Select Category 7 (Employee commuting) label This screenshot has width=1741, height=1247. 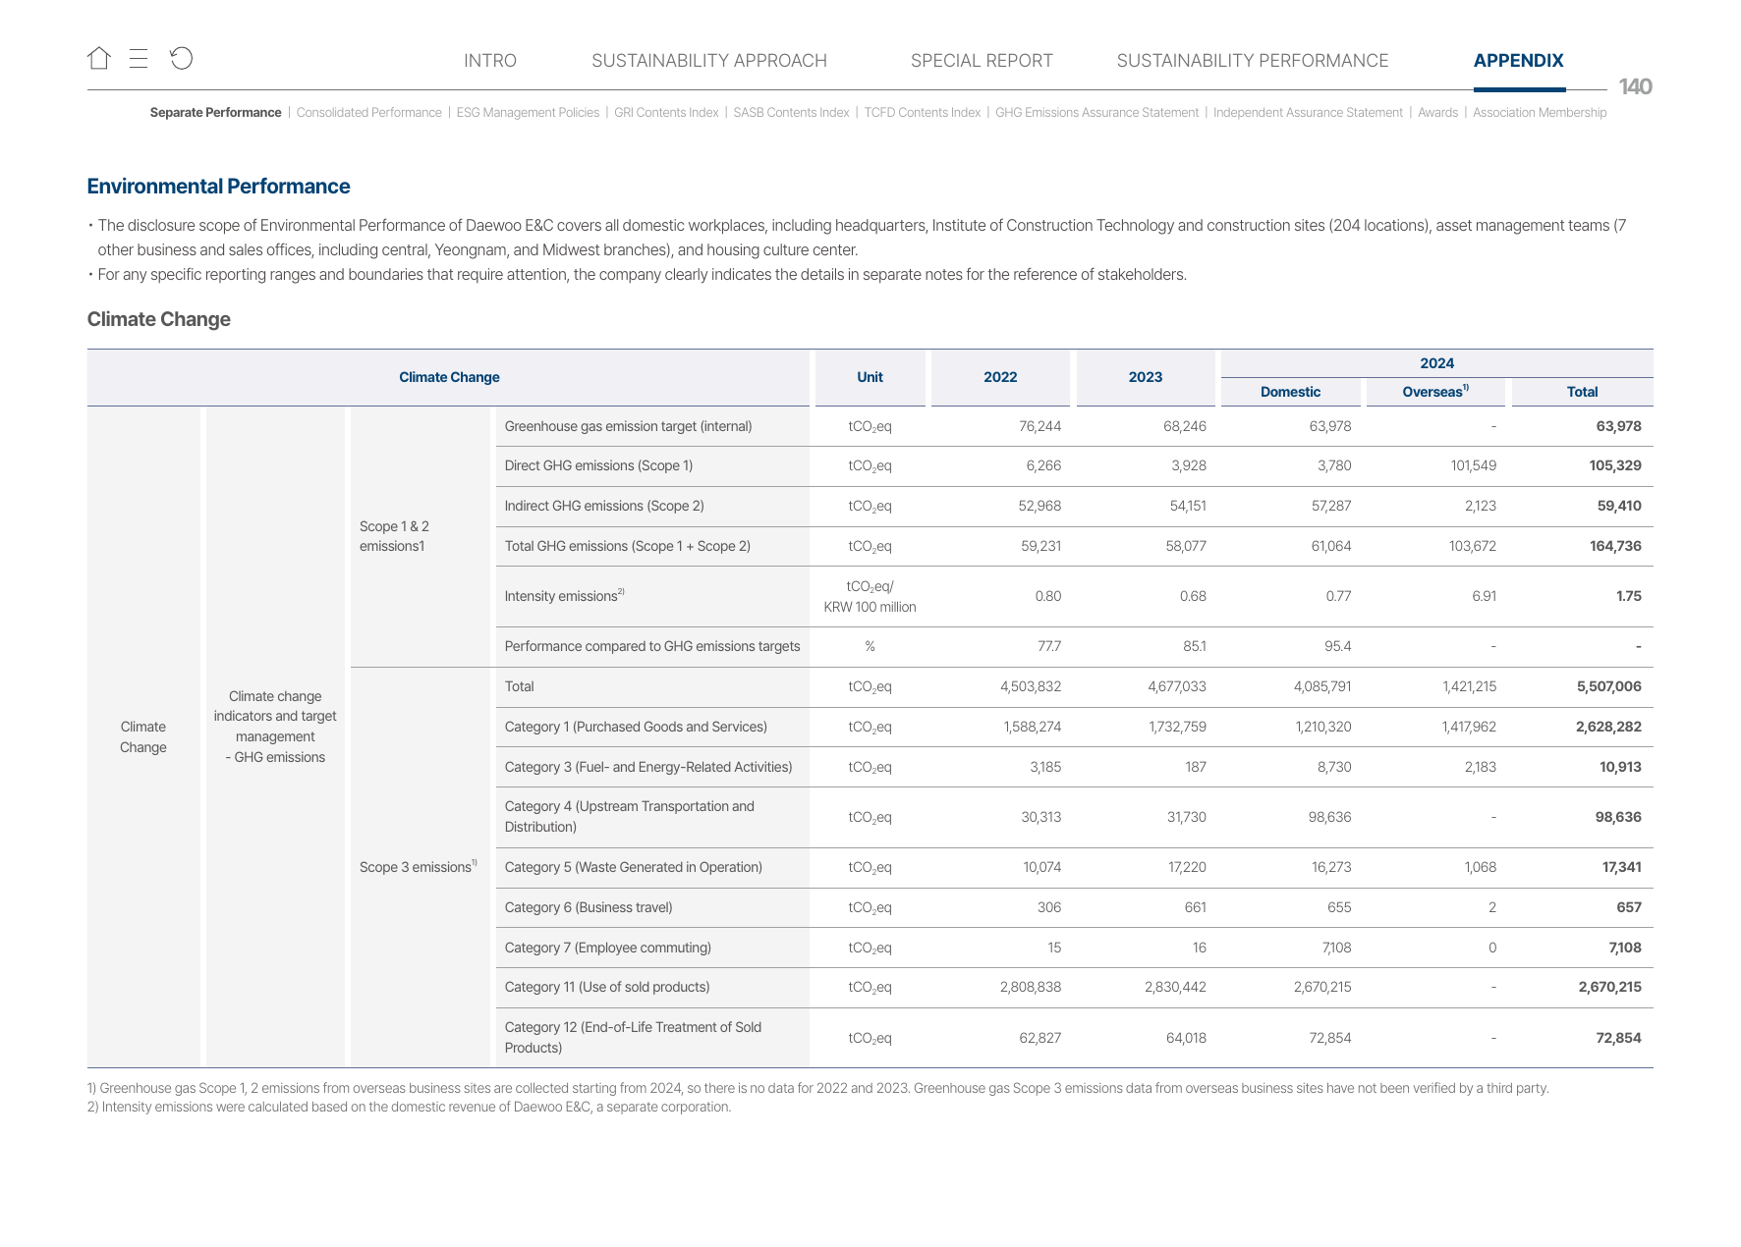click(x=608, y=948)
